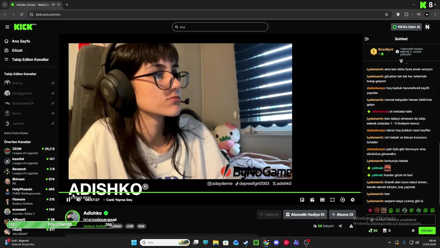Open recommended channel kaorilol
Screen dimensions: 440x248
click(x=29, y=161)
